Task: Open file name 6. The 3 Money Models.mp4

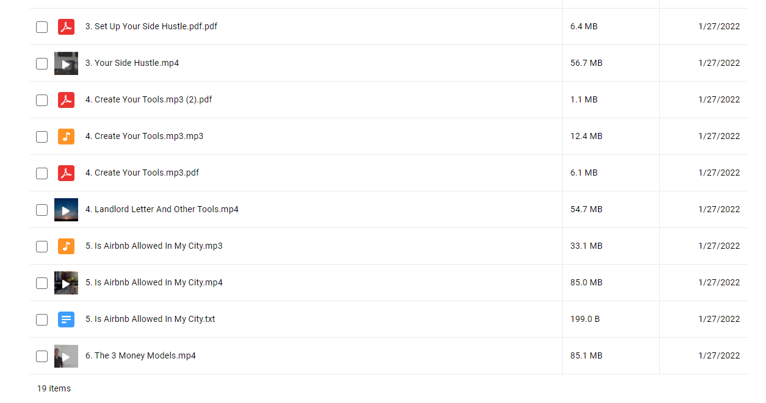Action: coord(140,355)
